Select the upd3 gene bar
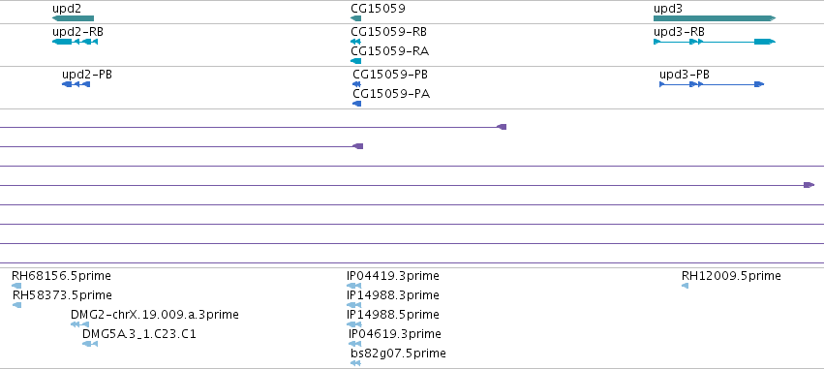This screenshot has height=369, width=824. [x=715, y=18]
